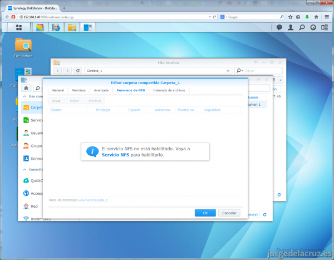Toggle the DSM widgets panel icon
This screenshot has height=260, width=334.
(325, 27)
